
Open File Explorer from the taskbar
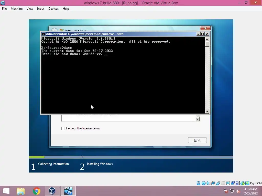(20, 191)
